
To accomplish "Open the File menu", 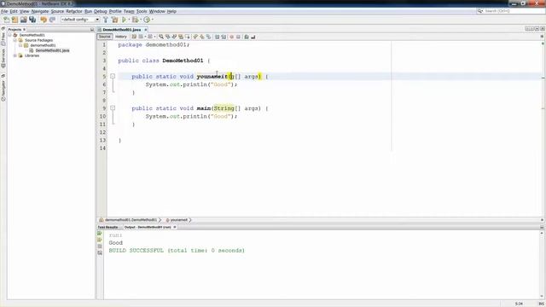I will 4,11.
